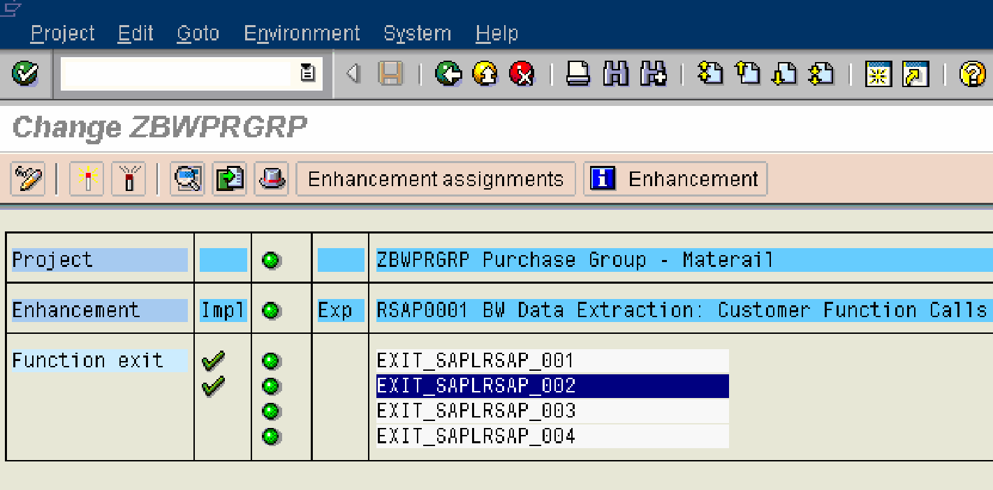Click the Deactivate project icon
This screenshot has height=490, width=993.
click(128, 179)
